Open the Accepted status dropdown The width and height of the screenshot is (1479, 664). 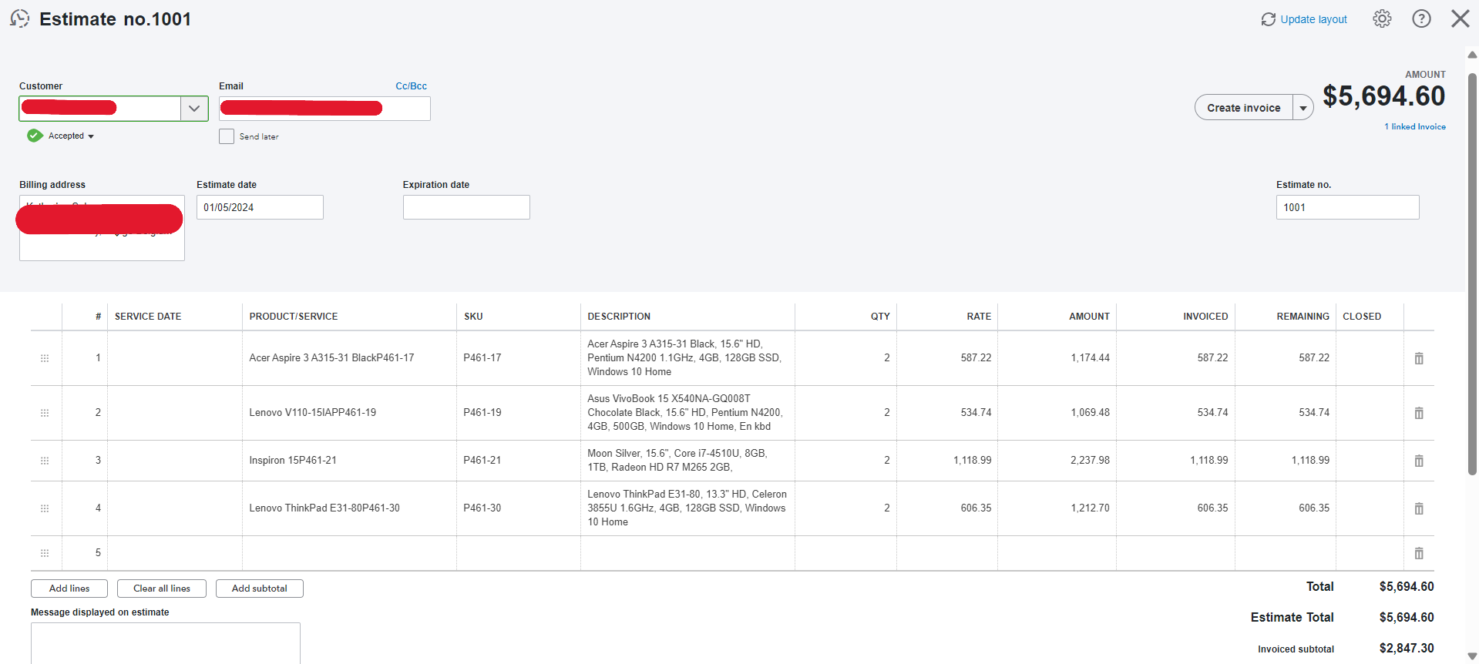71,136
